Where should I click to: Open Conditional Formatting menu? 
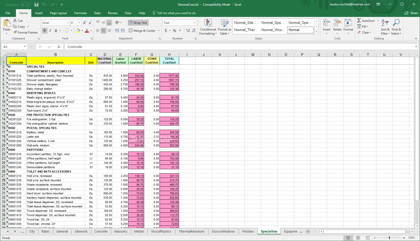[208, 27]
